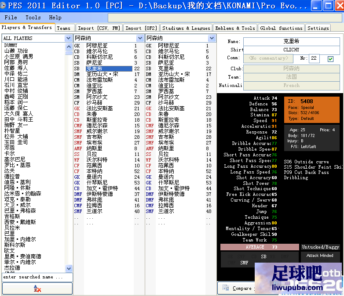The height and width of the screenshot is (296, 344).
Task: Toggle the green checkbox next to Nr
Action: (330, 59)
